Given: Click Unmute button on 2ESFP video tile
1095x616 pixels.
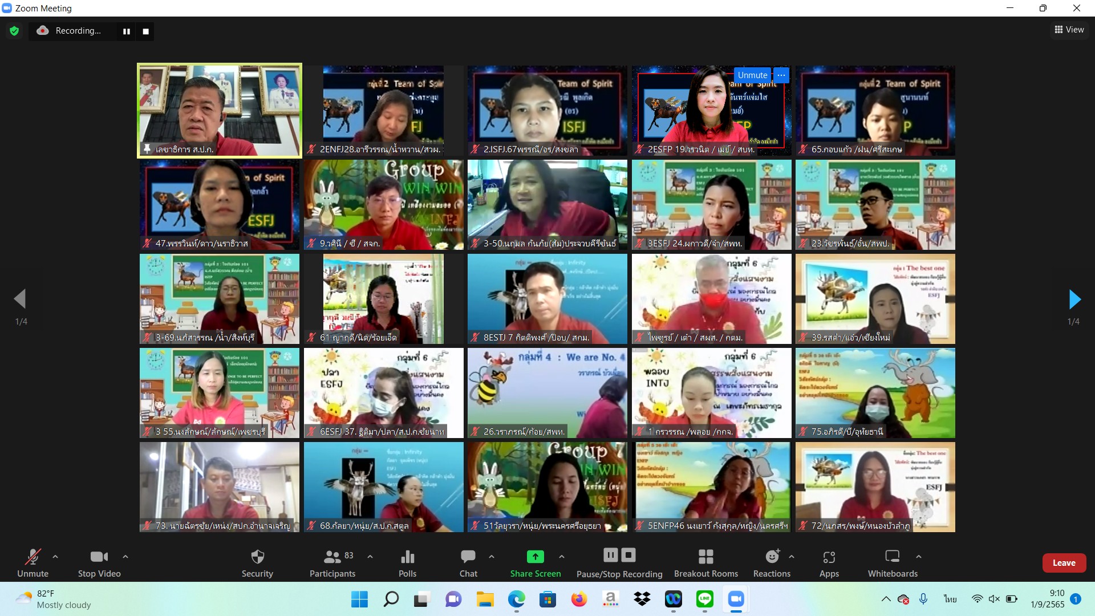Looking at the screenshot, I should (x=752, y=75).
